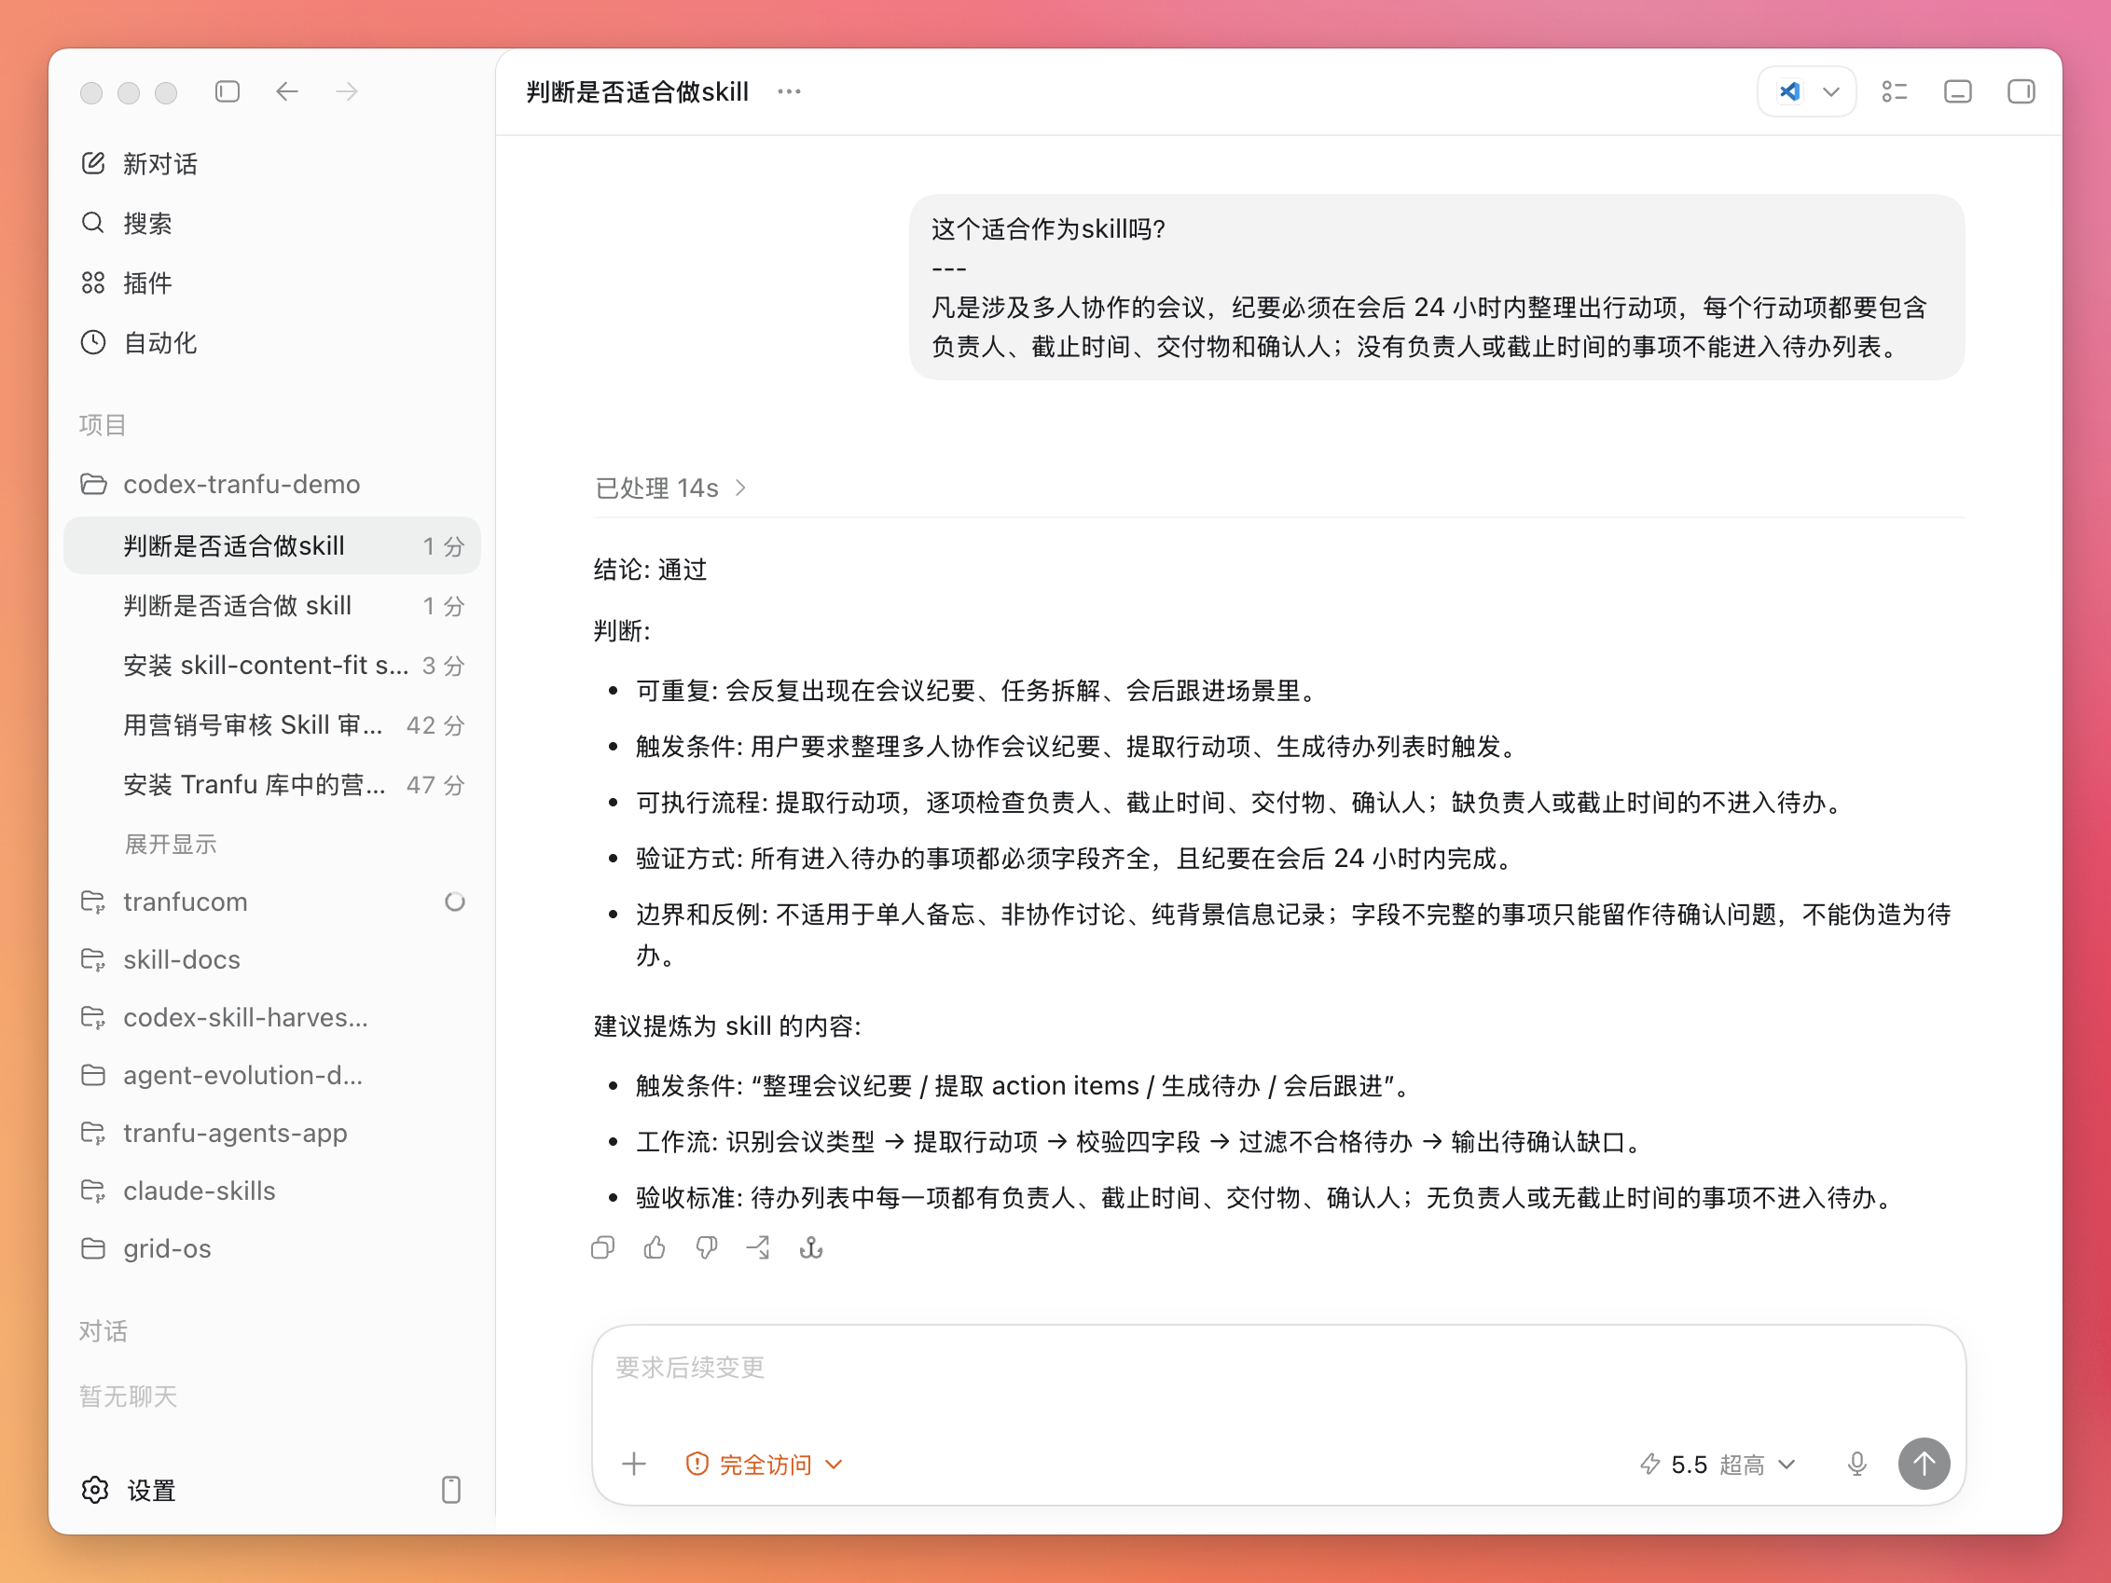Click the grid-os folder icon
This screenshot has height=1583, width=2111.
point(93,1248)
